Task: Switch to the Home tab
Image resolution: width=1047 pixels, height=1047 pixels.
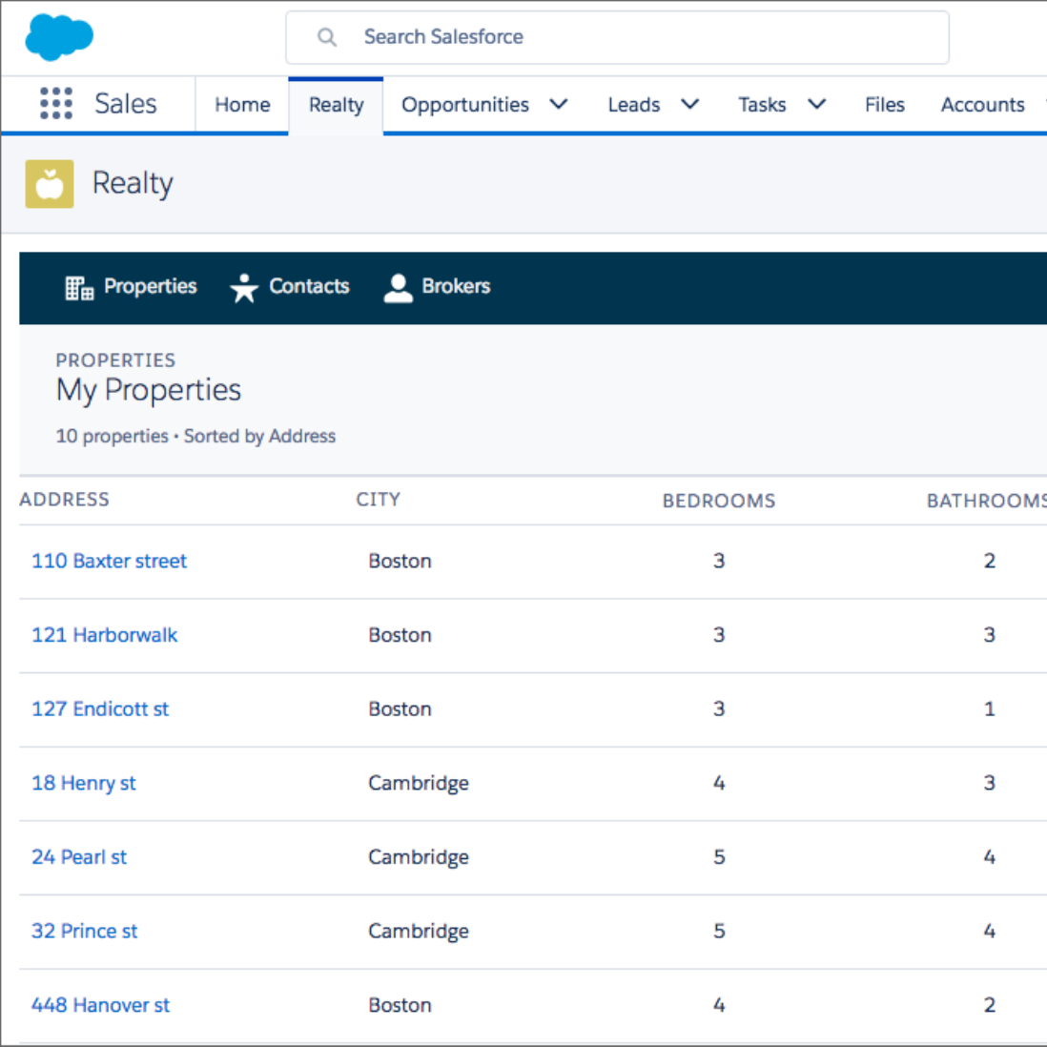Action: click(x=242, y=105)
